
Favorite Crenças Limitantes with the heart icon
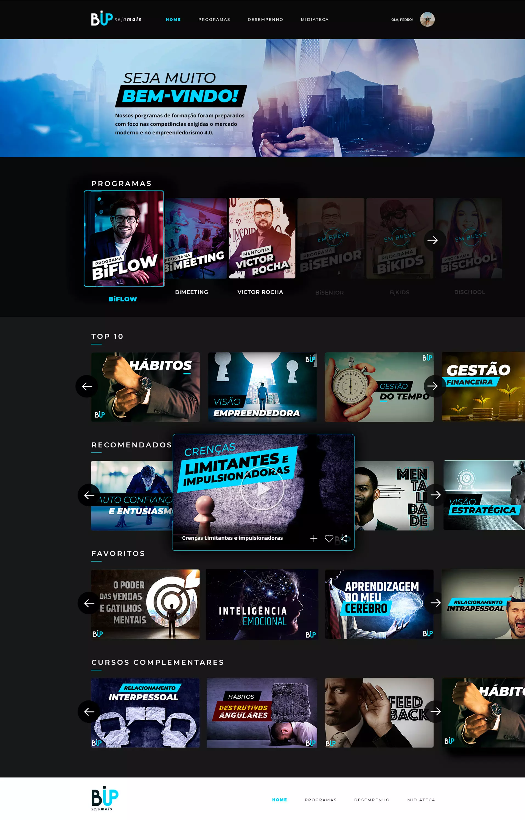[x=329, y=538]
